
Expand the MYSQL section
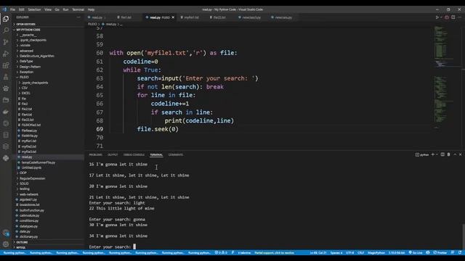[x=21, y=247]
